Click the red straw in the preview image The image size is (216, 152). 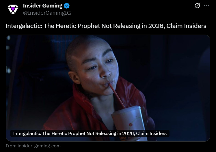117,95
